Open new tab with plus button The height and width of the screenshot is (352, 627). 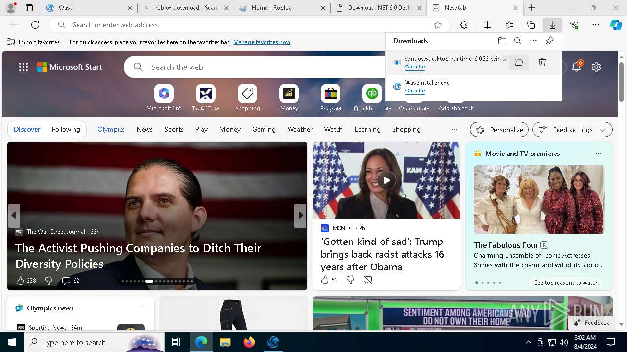pos(531,8)
